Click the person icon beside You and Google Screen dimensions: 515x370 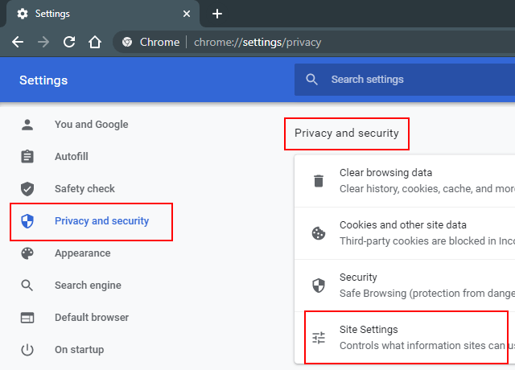click(x=27, y=125)
